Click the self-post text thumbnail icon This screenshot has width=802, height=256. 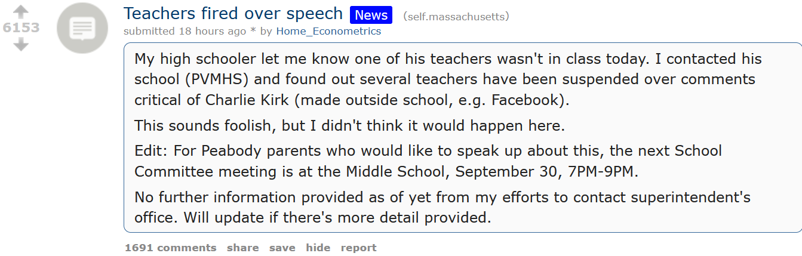(x=82, y=28)
